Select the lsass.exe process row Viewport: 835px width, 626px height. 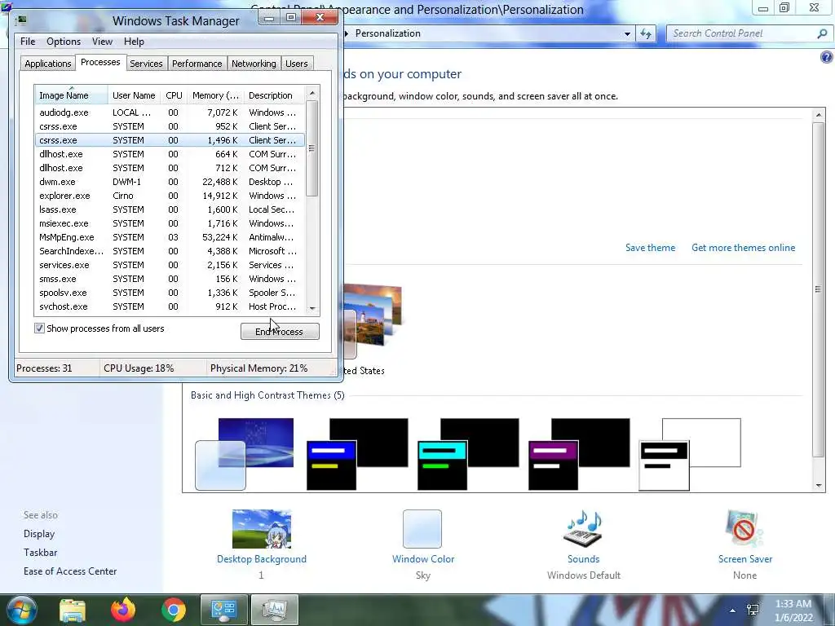(x=170, y=209)
